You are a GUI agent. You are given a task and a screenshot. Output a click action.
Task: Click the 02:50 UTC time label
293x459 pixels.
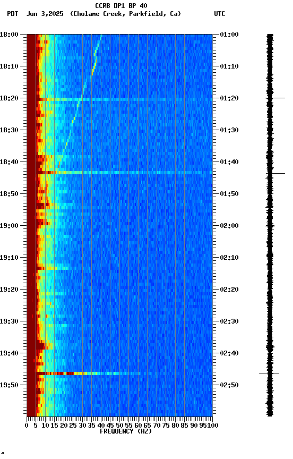(229, 385)
